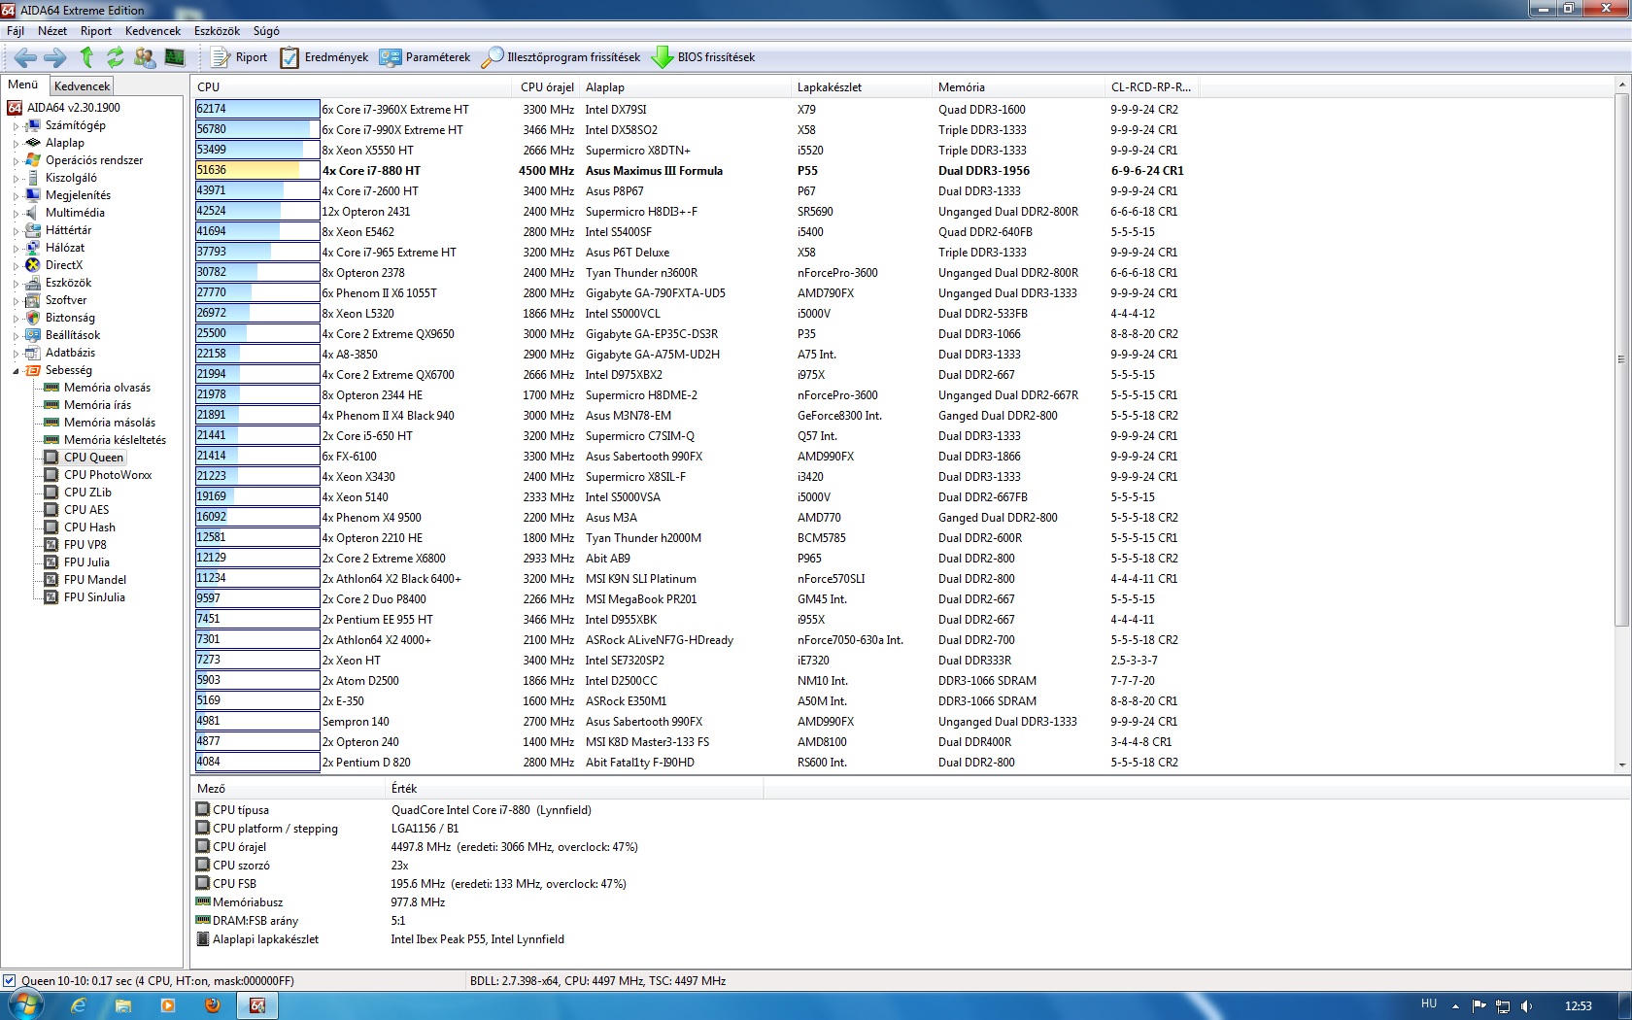Sort by the Memória column header

point(1018,86)
